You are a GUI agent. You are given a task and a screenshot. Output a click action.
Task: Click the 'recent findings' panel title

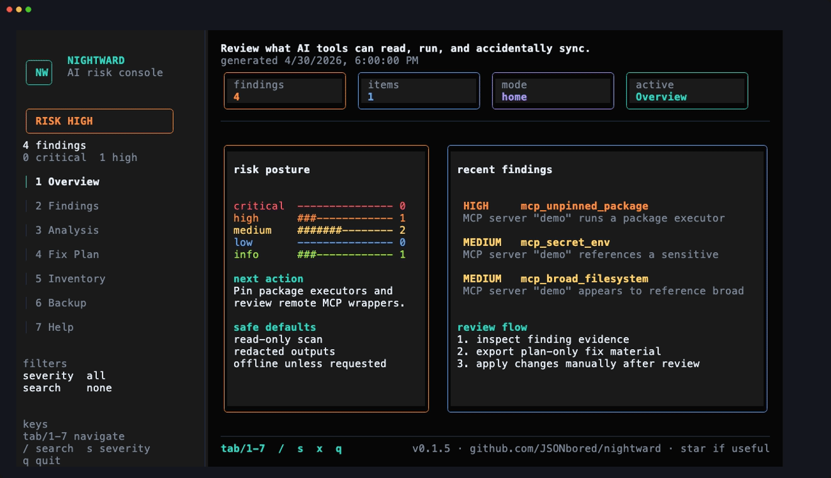pos(504,169)
